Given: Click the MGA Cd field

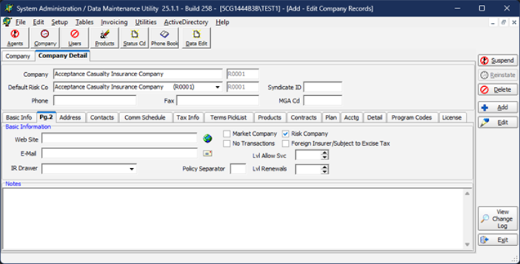Looking at the screenshot, I should point(323,100).
